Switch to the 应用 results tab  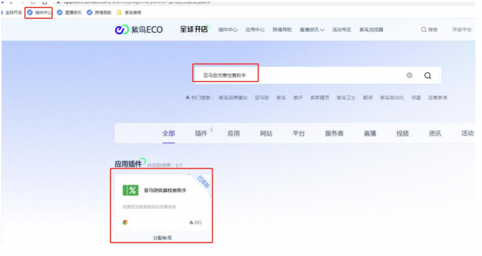click(x=233, y=133)
